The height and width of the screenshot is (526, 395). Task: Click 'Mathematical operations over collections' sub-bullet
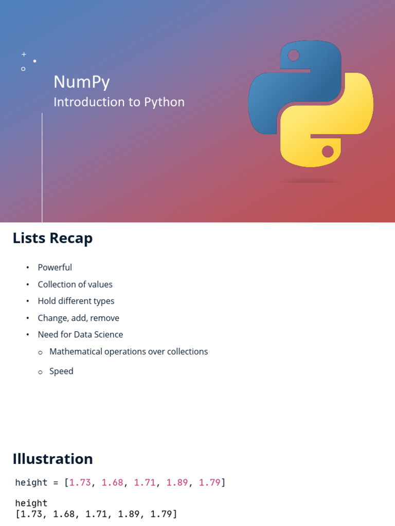pos(128,351)
